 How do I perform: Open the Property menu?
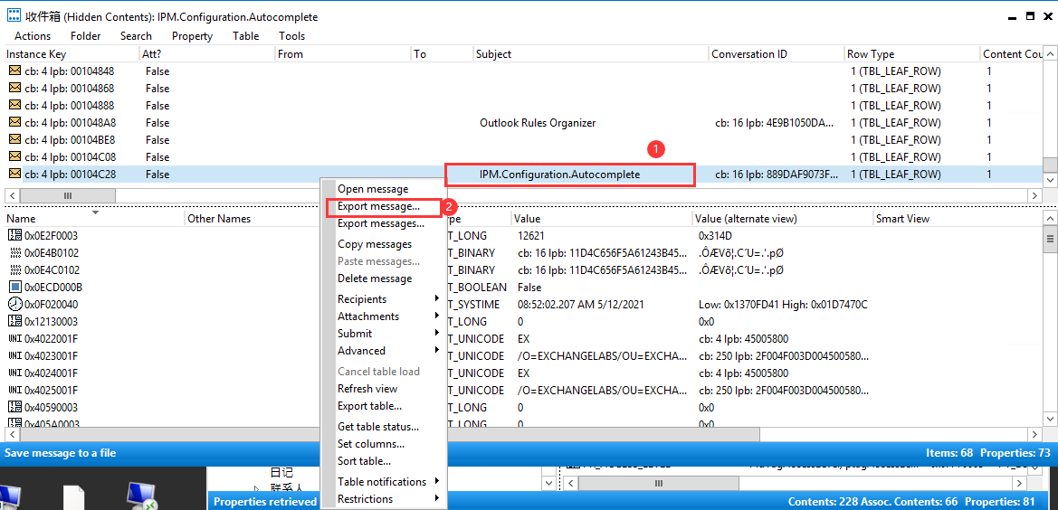(x=192, y=36)
